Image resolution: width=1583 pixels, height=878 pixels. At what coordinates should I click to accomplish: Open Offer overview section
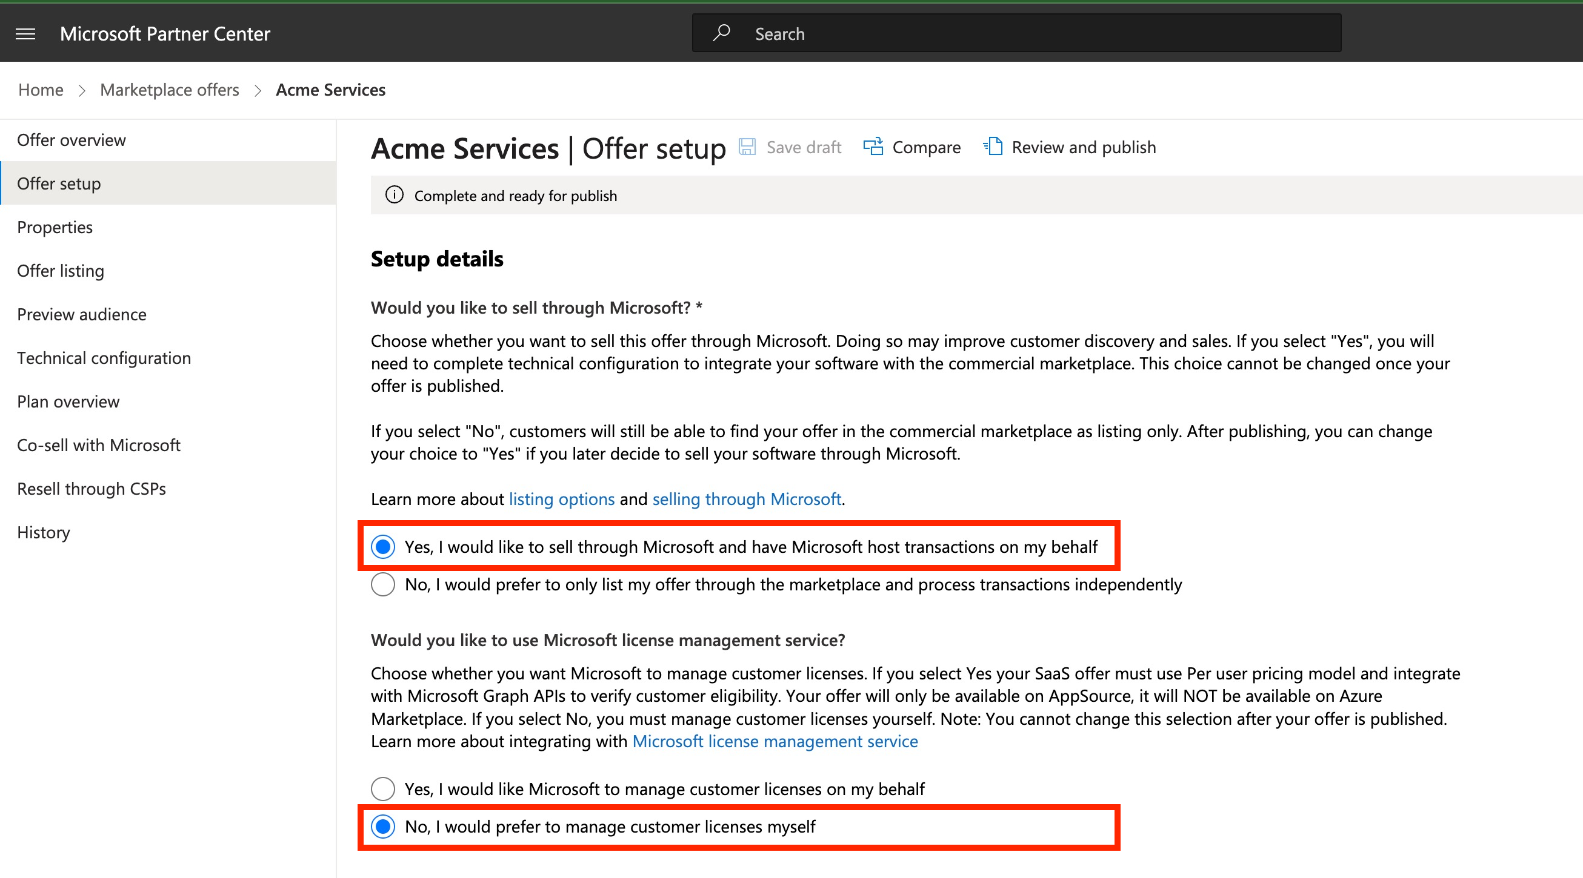point(73,139)
